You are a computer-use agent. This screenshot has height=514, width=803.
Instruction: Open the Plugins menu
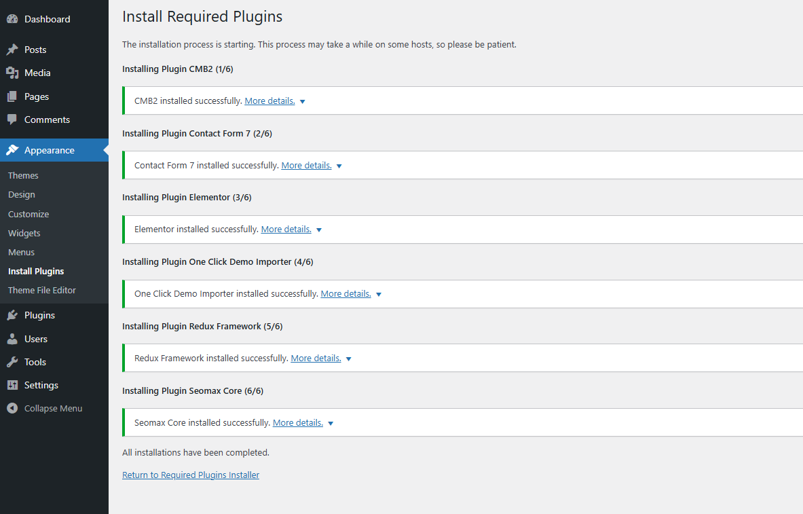click(x=39, y=315)
